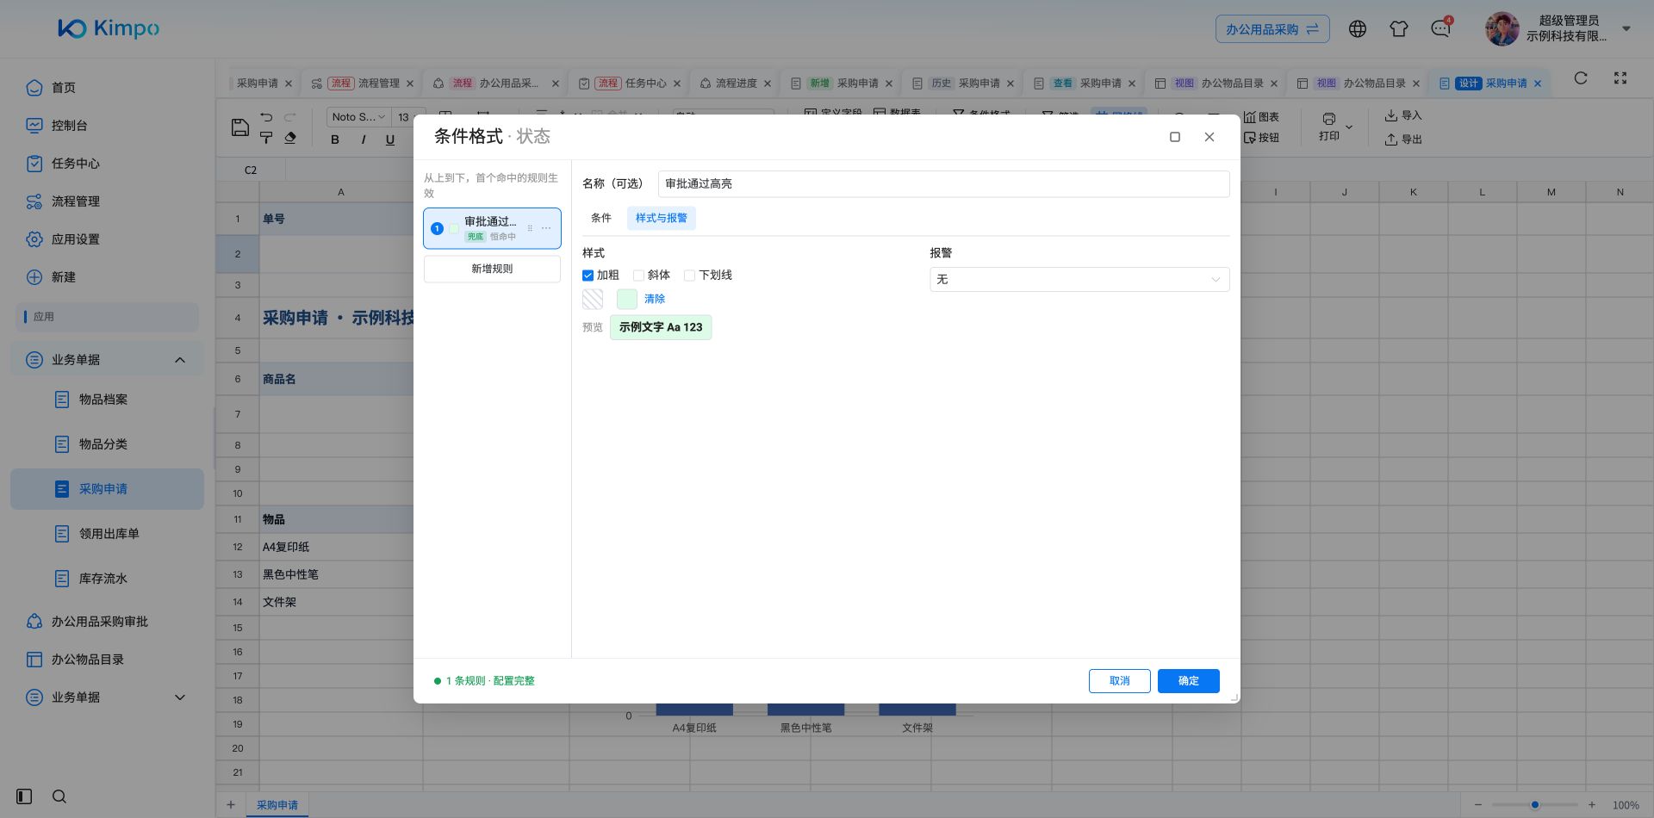Select the format painter icon
The height and width of the screenshot is (818, 1654).
(x=266, y=138)
